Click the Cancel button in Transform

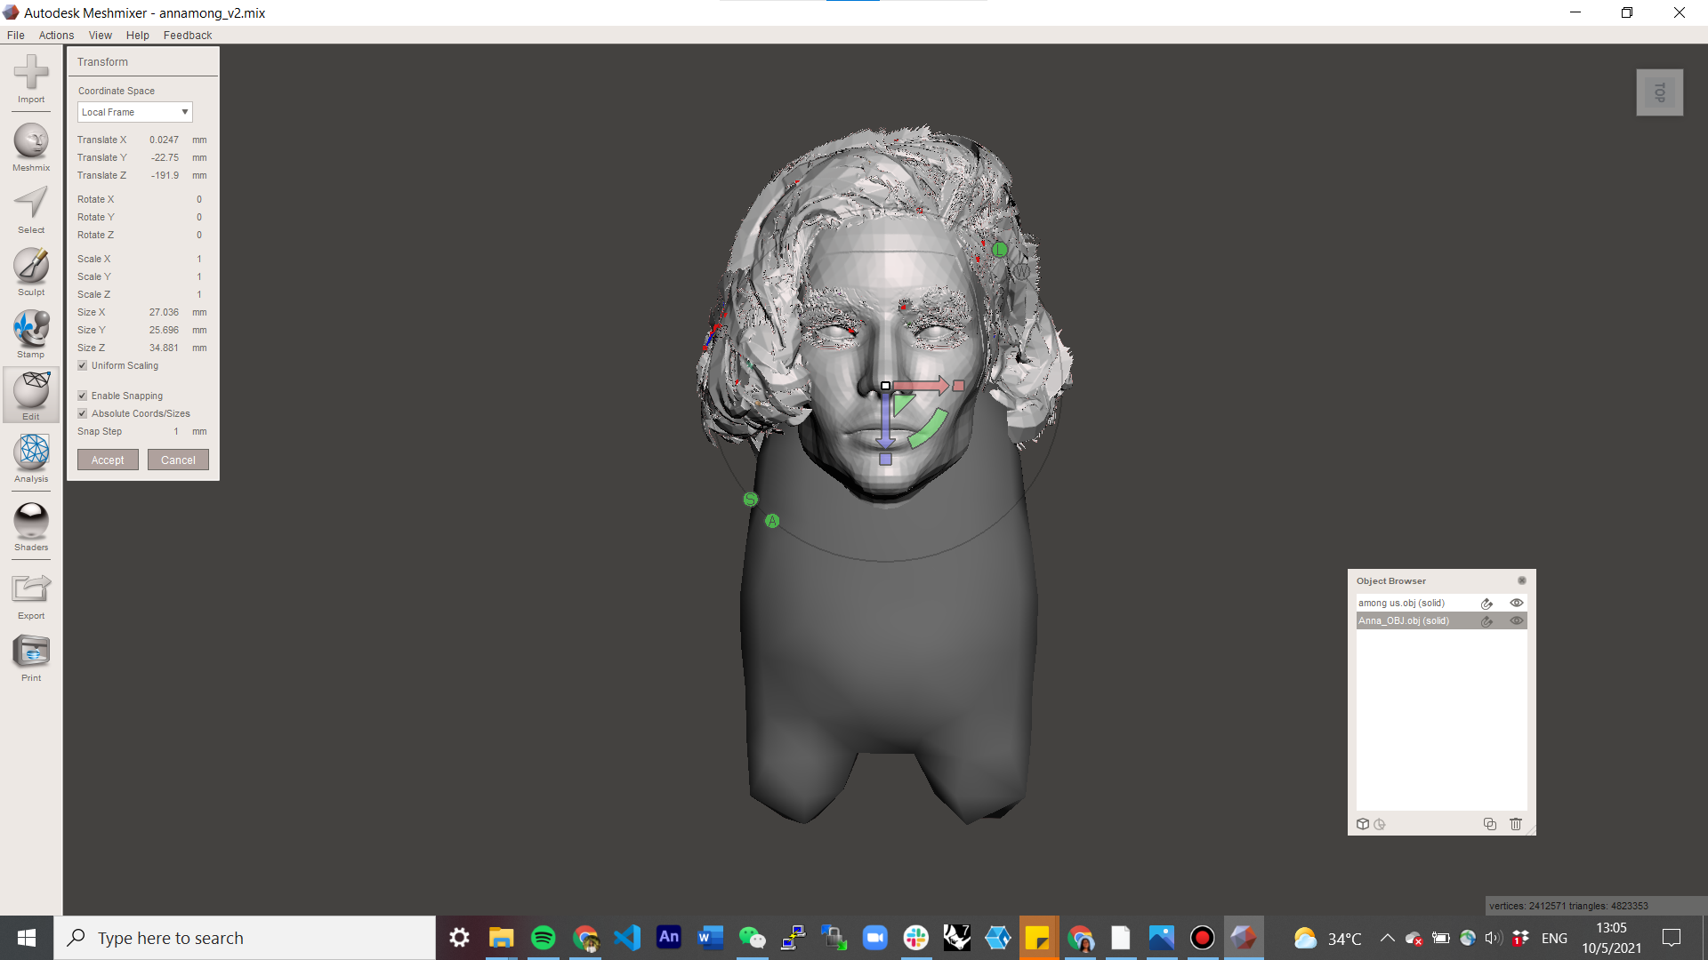tap(178, 460)
